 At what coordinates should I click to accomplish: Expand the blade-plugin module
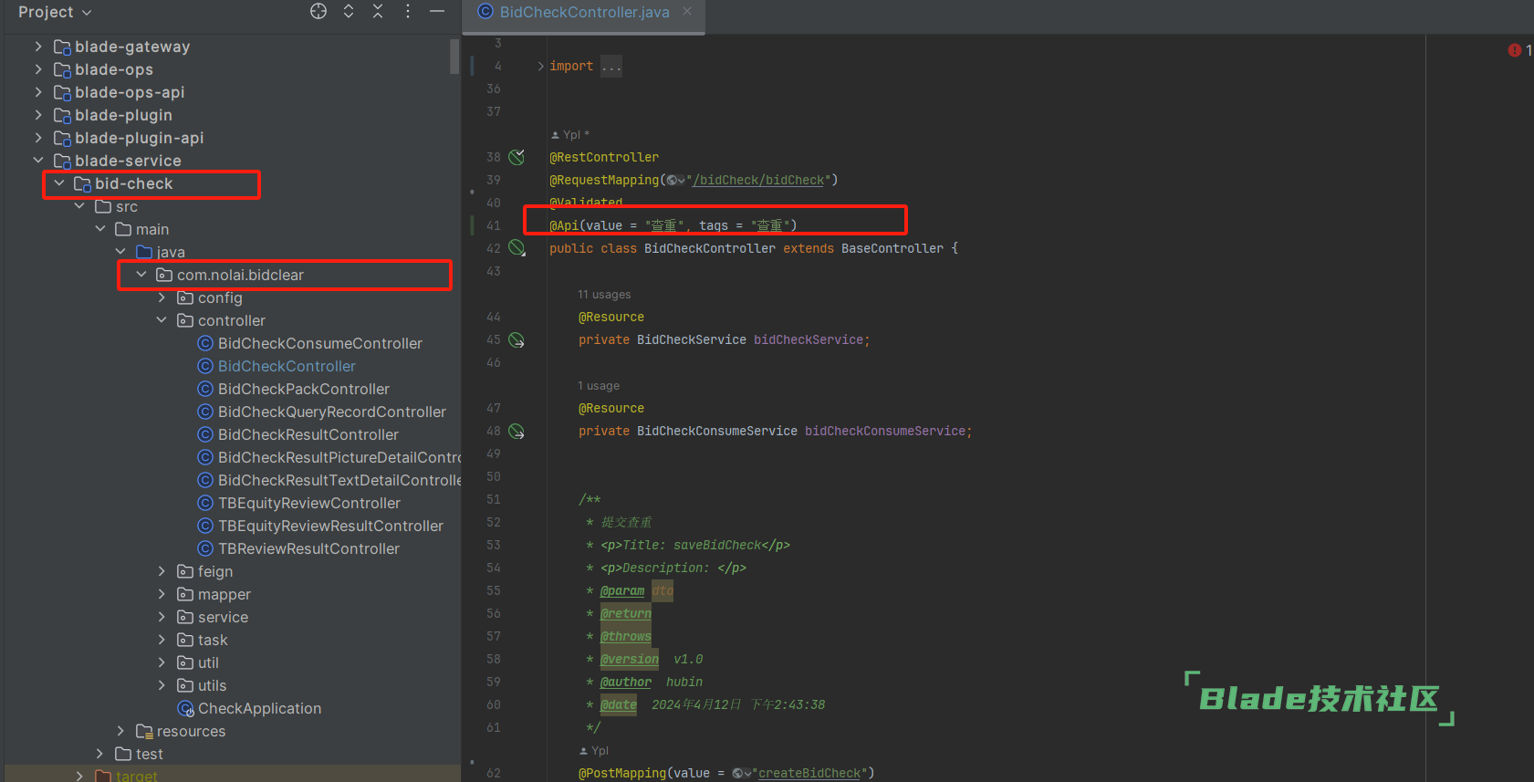pyautogui.click(x=38, y=114)
